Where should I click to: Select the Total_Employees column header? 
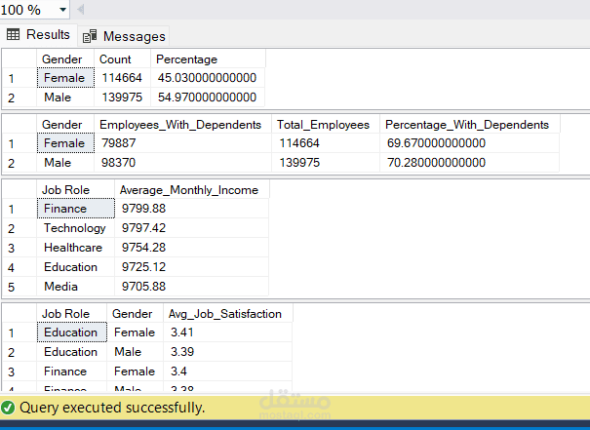tap(326, 125)
